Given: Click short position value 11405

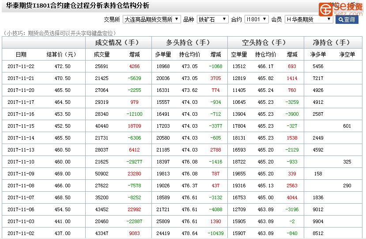Looking at the screenshot, I should point(239,90).
